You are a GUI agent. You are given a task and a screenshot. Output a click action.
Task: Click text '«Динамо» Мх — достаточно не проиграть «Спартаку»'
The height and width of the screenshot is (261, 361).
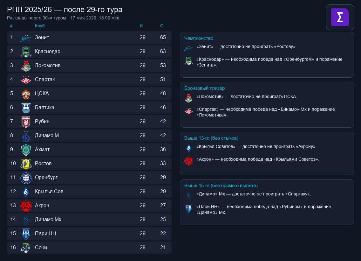(x=254, y=194)
